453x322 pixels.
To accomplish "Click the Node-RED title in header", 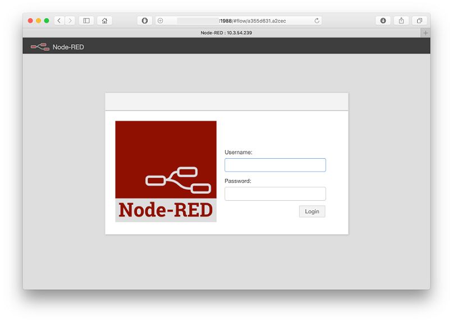I will [68, 47].
